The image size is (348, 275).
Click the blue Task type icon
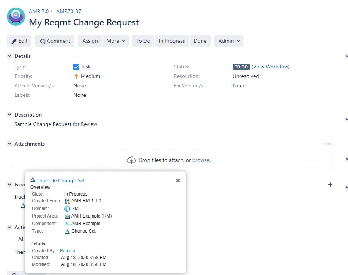[76, 67]
